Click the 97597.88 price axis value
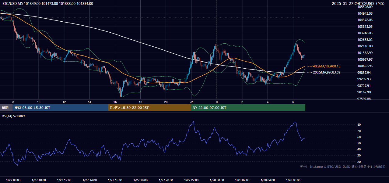 pyautogui.click(x=364, y=99)
